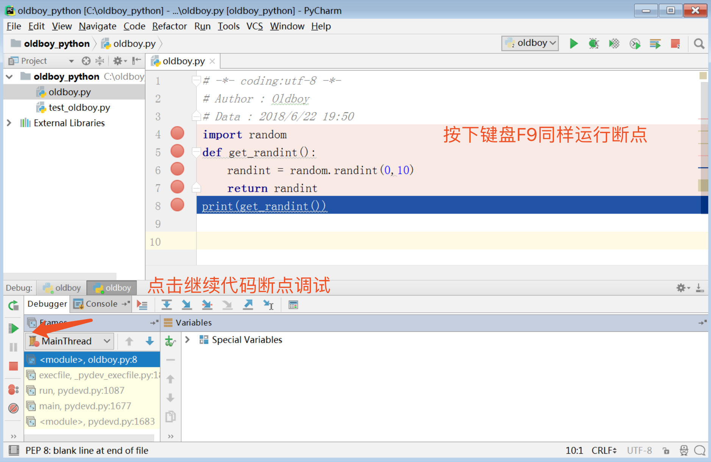The image size is (711, 462).
Task: Open Search Everywhere magnifier icon
Action: coord(699,44)
